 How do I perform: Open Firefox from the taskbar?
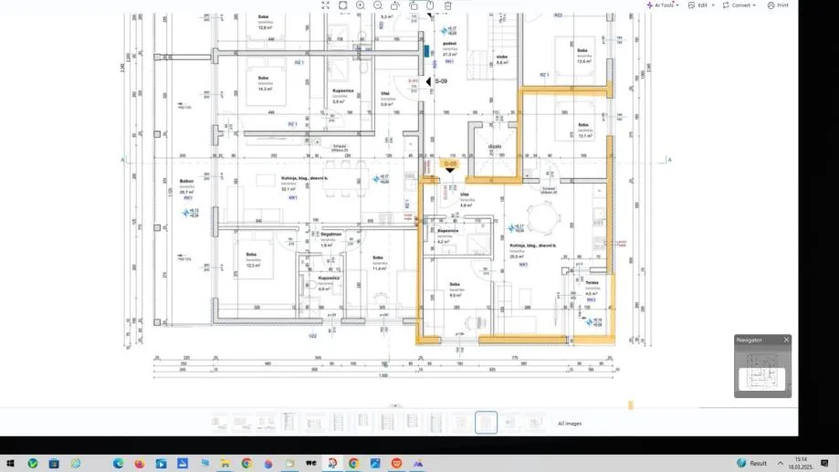[x=140, y=464]
